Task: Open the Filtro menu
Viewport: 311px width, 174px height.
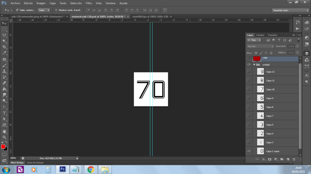Action: coord(89,3)
